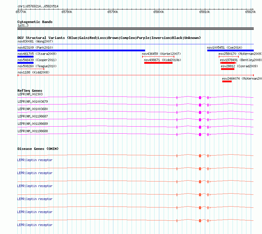
Task: Select the esv28812 (Conrad2009) red bar
Action: tap(228, 69)
